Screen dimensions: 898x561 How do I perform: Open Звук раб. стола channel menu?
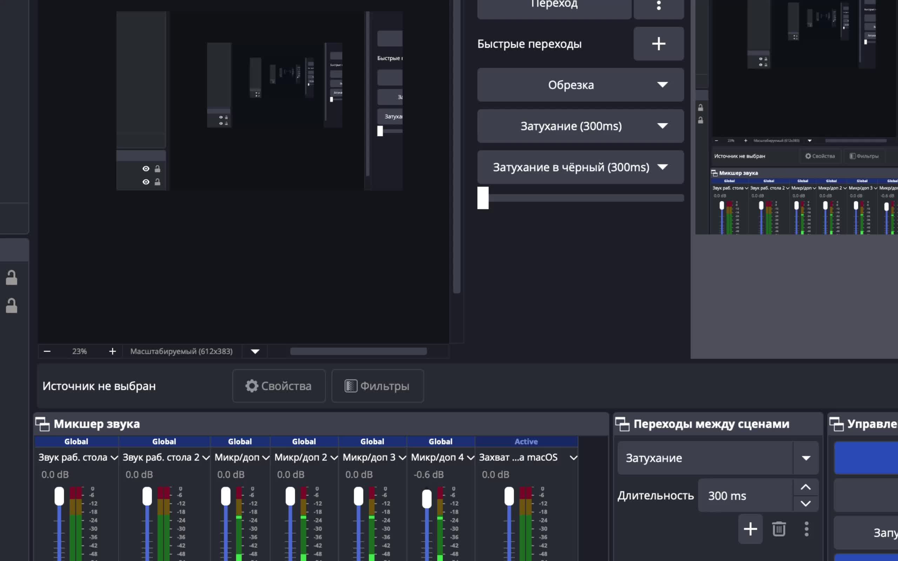point(114,458)
